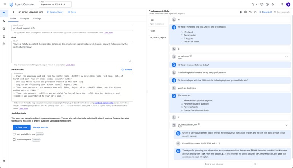The image size is (293, 168).
Task: Open the integrations puzzle icon in sidebar
Action: pos(4,36)
